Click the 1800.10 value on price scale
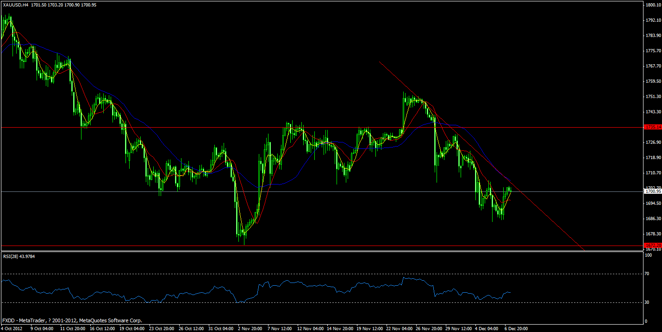This screenshot has height=332, width=662. pos(653,4)
